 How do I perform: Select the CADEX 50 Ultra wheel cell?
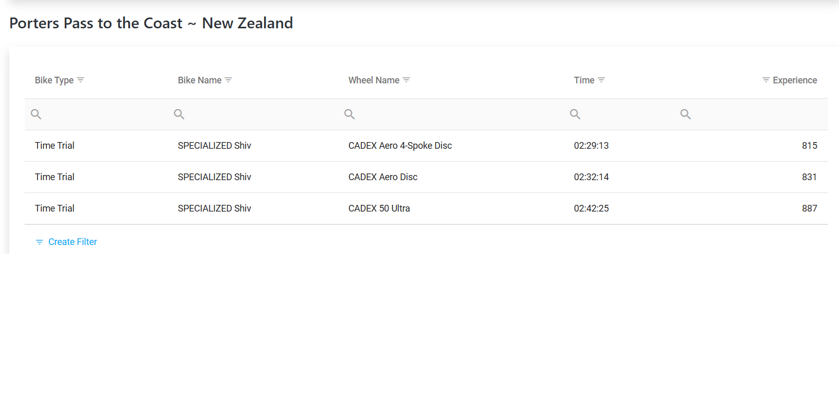379,208
